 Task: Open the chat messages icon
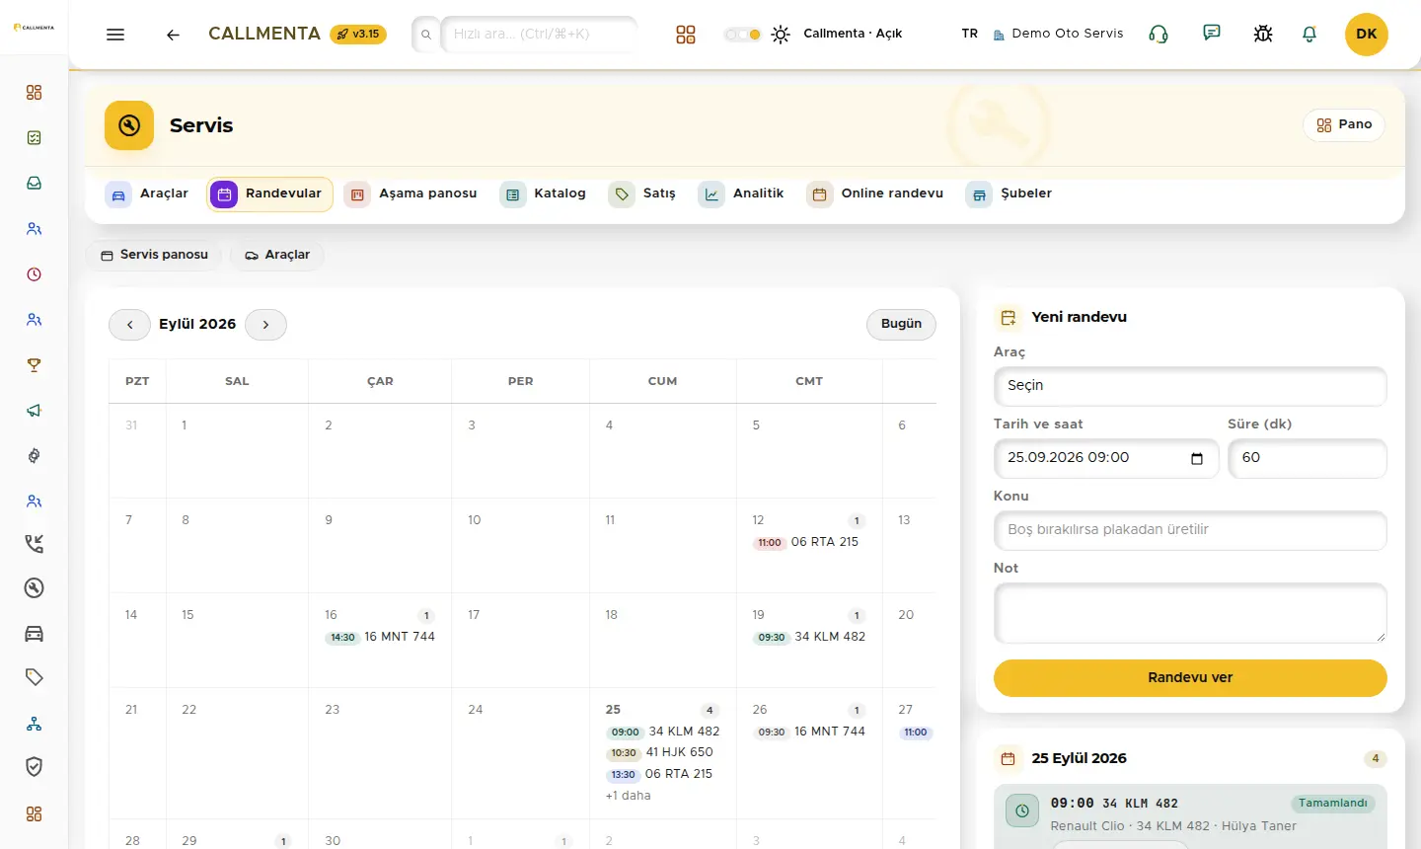point(1212,34)
